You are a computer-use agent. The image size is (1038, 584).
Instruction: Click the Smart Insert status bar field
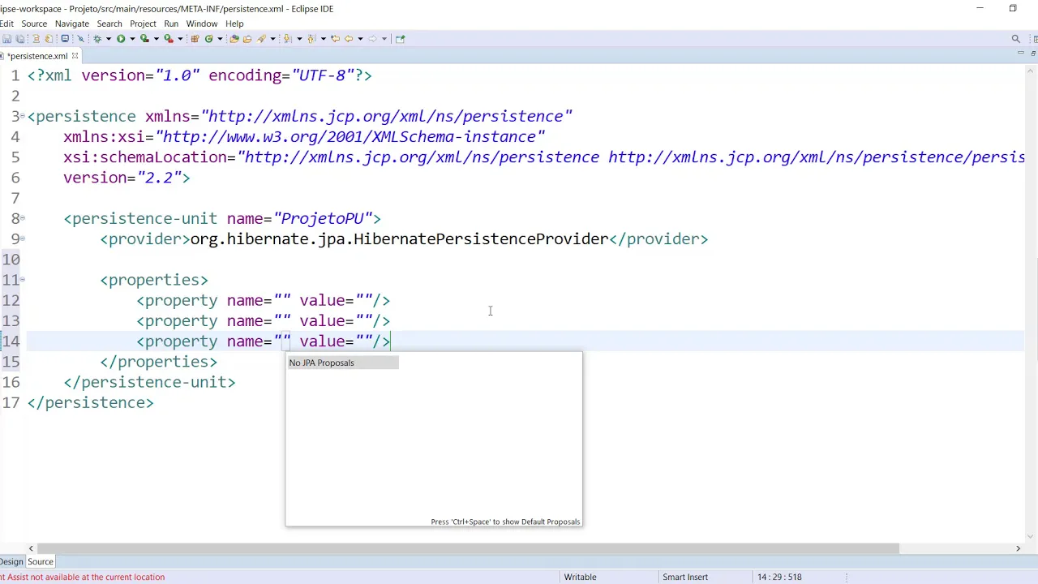[685, 577]
